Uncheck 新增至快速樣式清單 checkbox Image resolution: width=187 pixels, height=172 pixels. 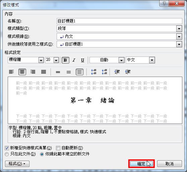point(7,148)
